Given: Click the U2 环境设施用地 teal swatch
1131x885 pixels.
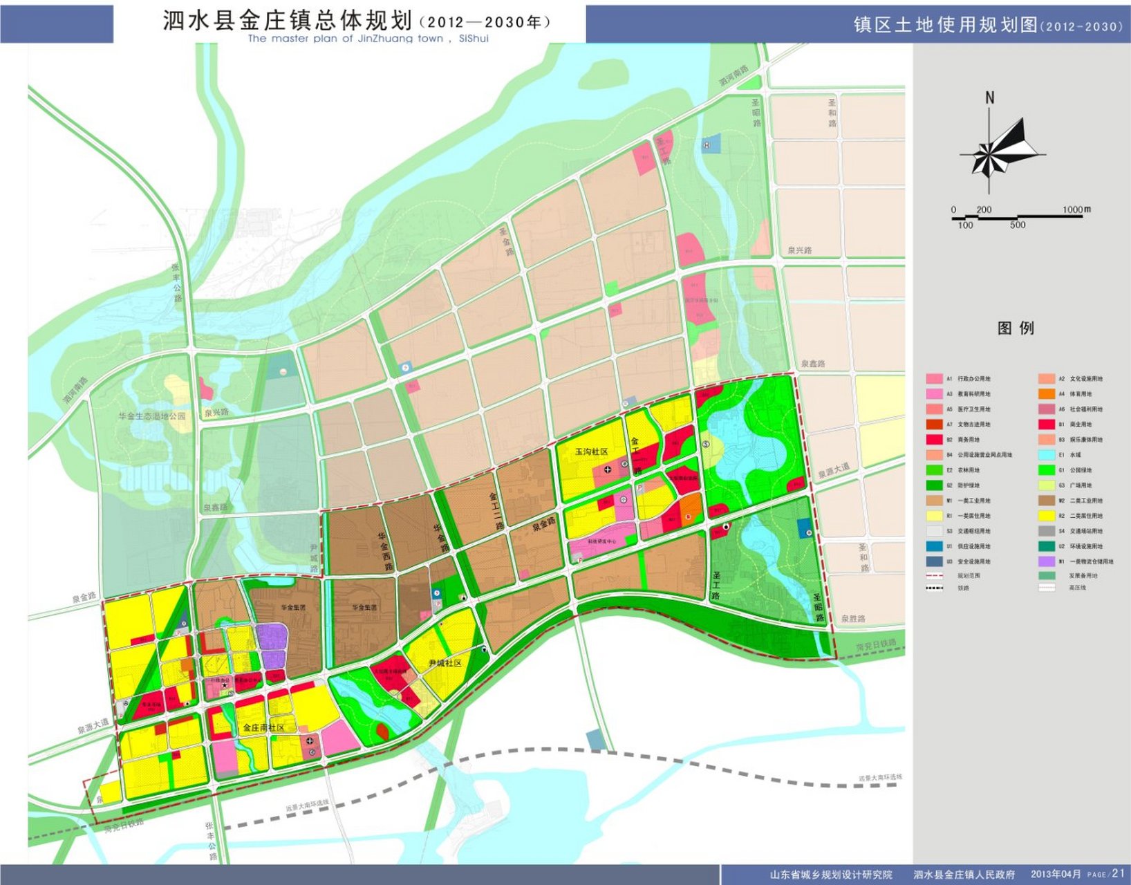Looking at the screenshot, I should (1047, 546).
